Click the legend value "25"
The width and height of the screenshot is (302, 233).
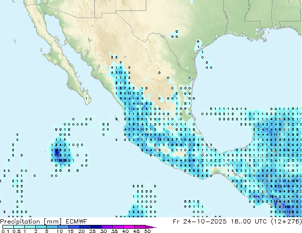point(92,231)
